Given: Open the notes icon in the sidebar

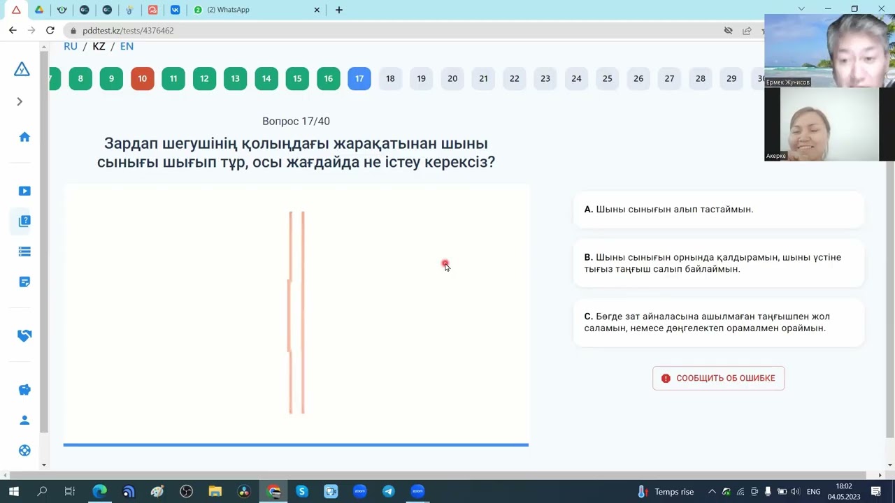Looking at the screenshot, I should [24, 282].
